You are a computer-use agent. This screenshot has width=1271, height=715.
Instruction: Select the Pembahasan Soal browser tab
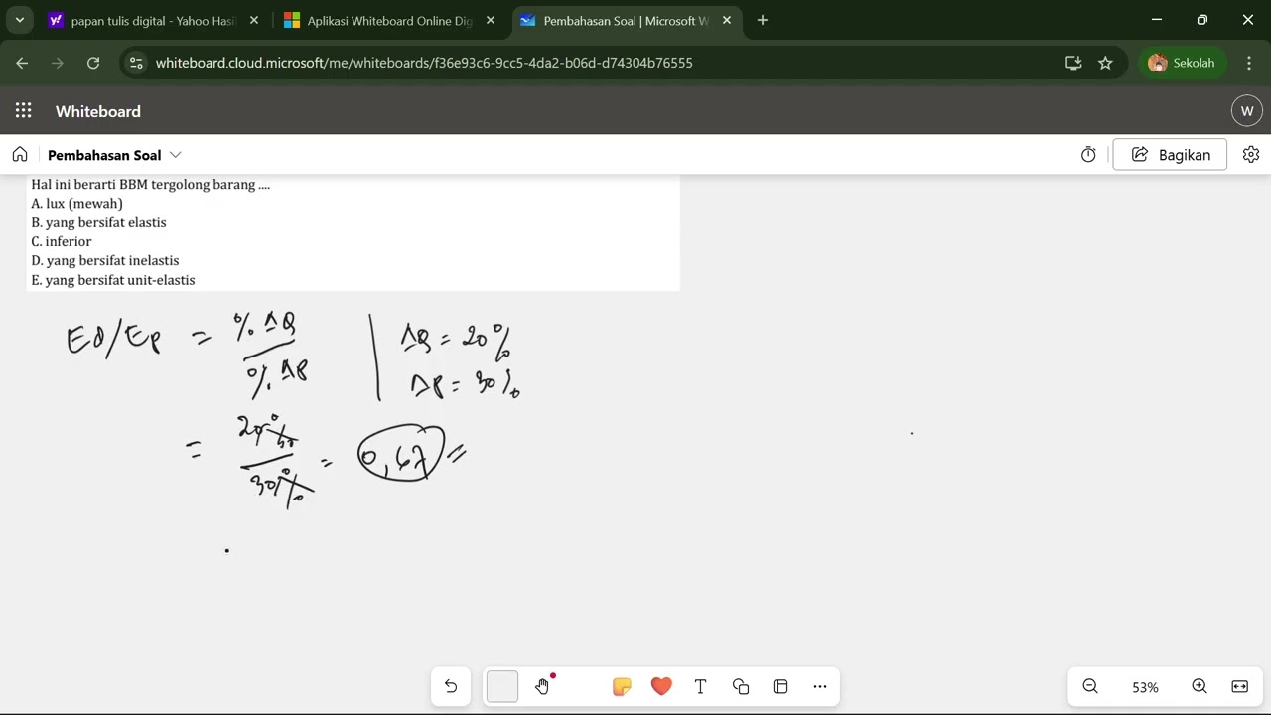click(x=626, y=20)
